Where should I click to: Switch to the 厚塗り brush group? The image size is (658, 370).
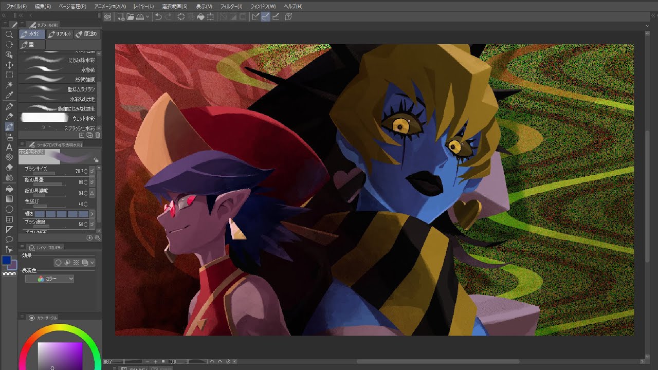coord(86,34)
